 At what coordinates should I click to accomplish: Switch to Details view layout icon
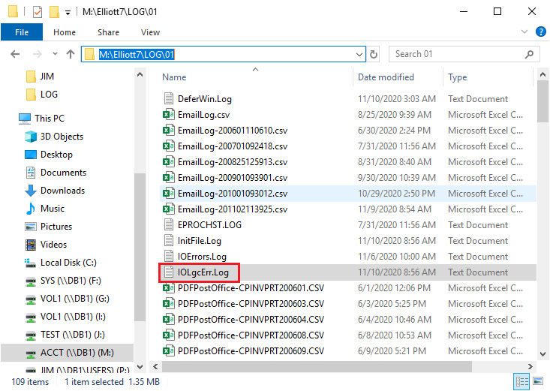pos(521,381)
